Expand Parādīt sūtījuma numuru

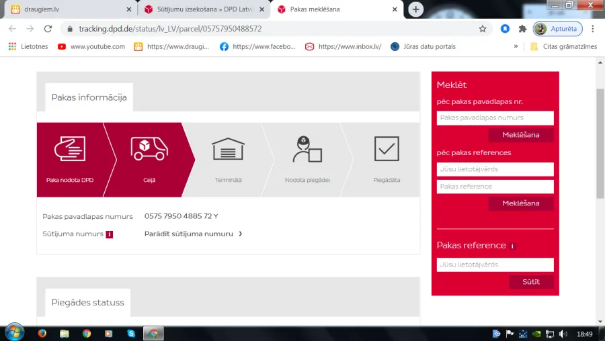click(194, 234)
